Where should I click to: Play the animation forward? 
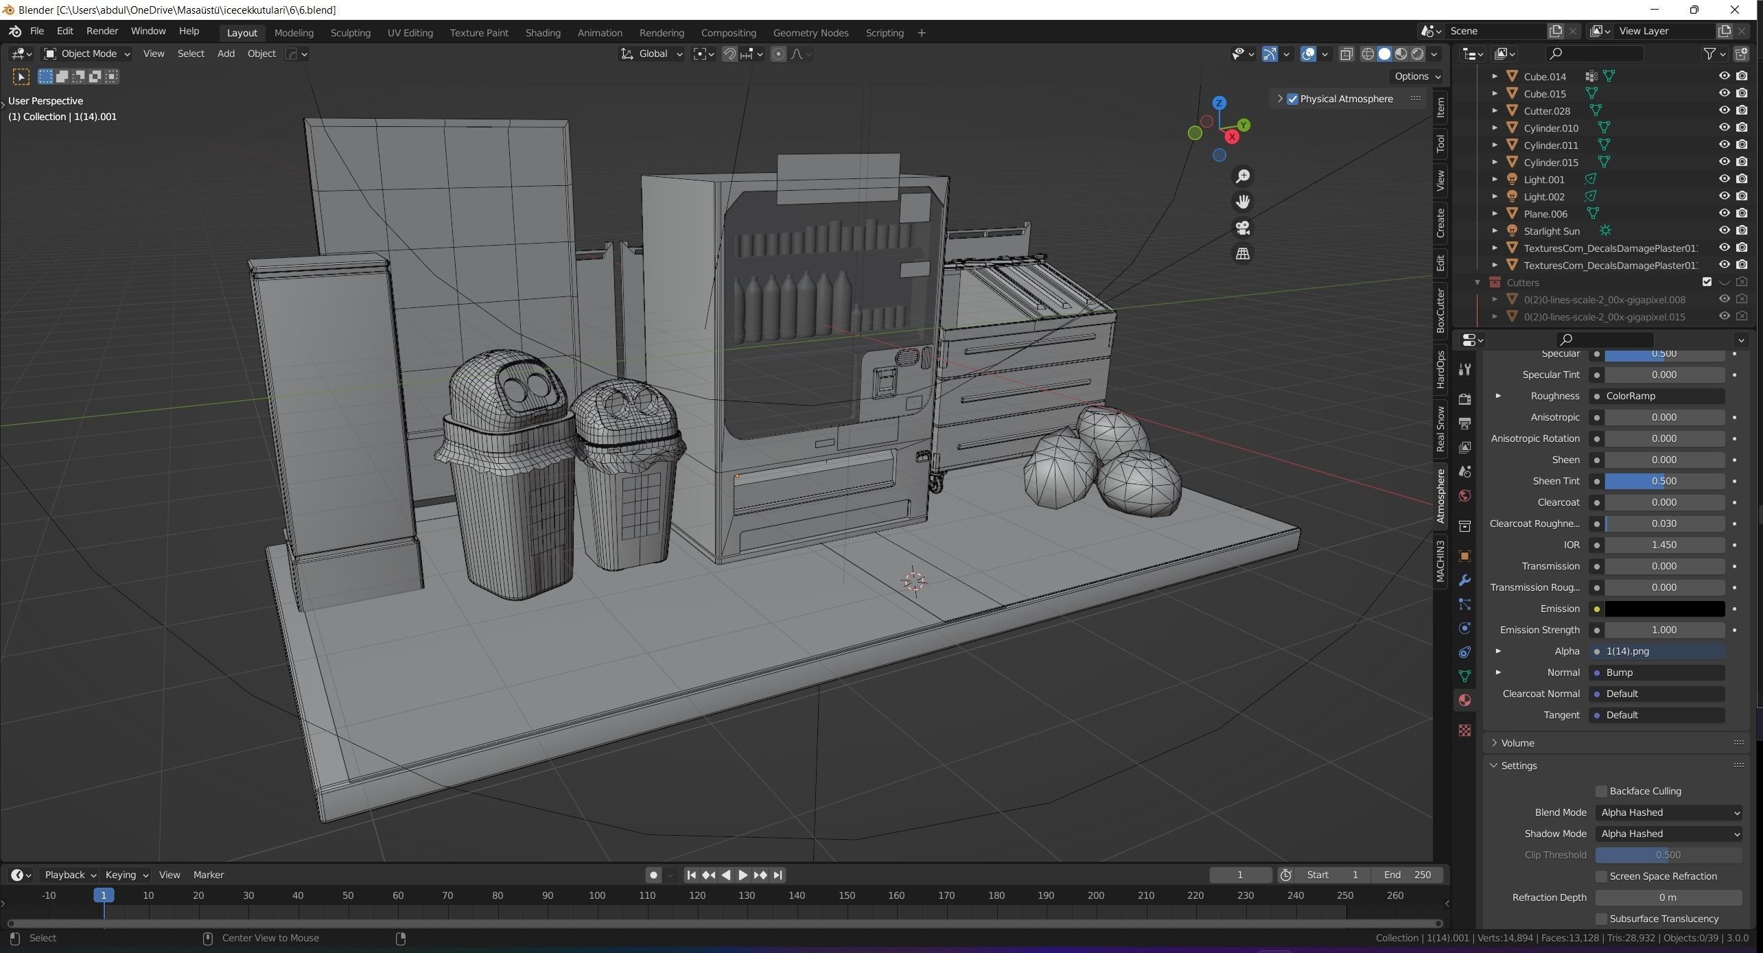[743, 875]
